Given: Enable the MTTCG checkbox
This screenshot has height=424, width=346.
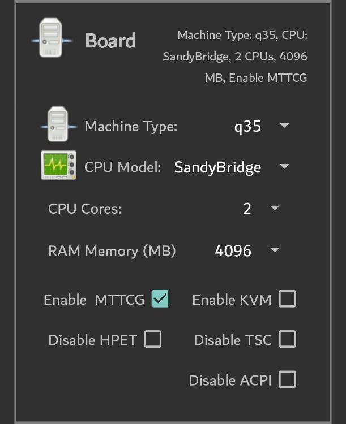Looking at the screenshot, I should click(160, 299).
